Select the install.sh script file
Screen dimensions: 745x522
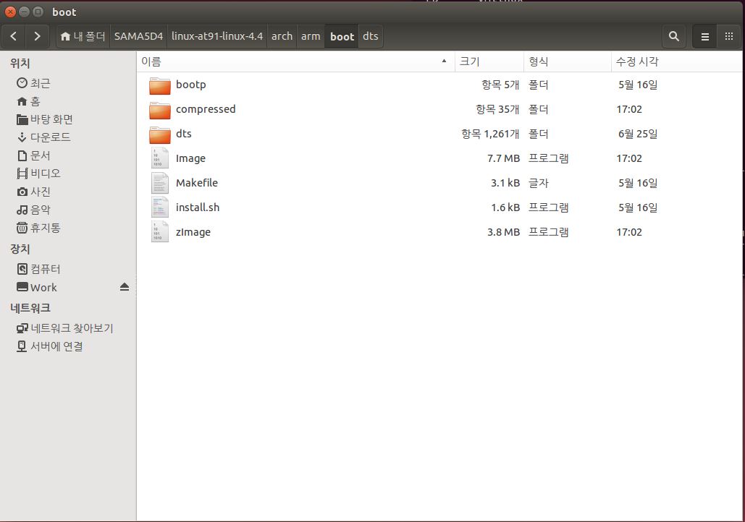tap(197, 207)
